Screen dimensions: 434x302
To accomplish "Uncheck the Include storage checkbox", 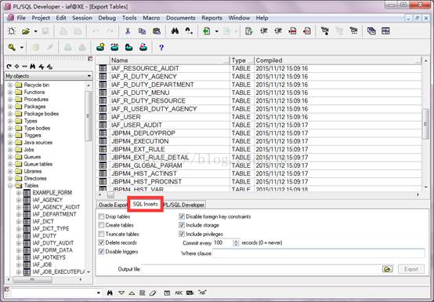I will tap(182, 225).
